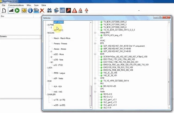
Task: Click the blue settings panel icon
Action: coord(62,10)
